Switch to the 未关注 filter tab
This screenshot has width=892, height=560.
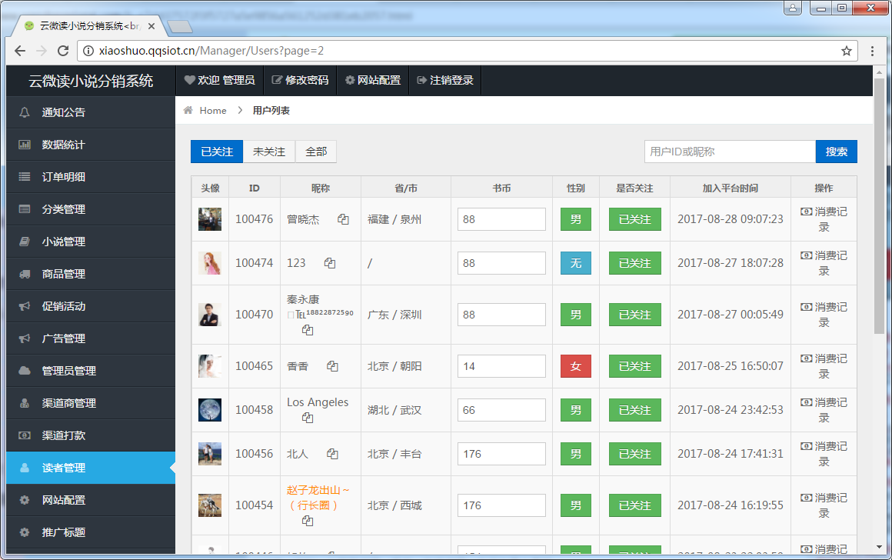[269, 152]
